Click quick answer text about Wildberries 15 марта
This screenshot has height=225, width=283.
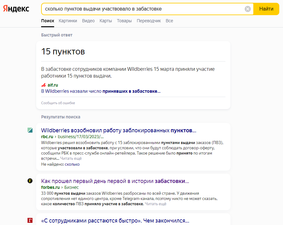point(128,72)
